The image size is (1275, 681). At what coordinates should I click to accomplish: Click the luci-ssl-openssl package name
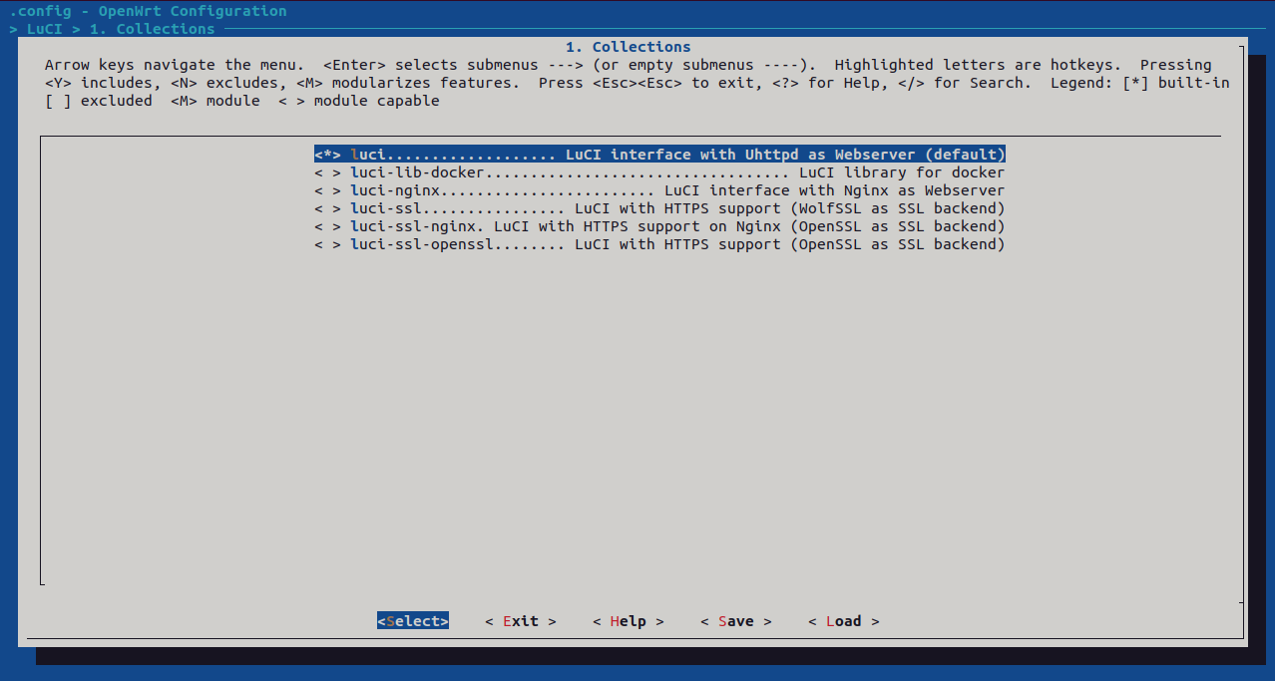click(x=422, y=244)
